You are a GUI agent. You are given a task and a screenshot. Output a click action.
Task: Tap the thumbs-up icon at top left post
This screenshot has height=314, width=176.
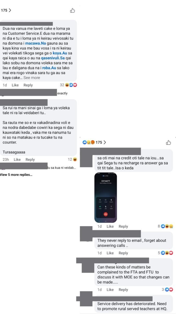click(x=72, y=10)
